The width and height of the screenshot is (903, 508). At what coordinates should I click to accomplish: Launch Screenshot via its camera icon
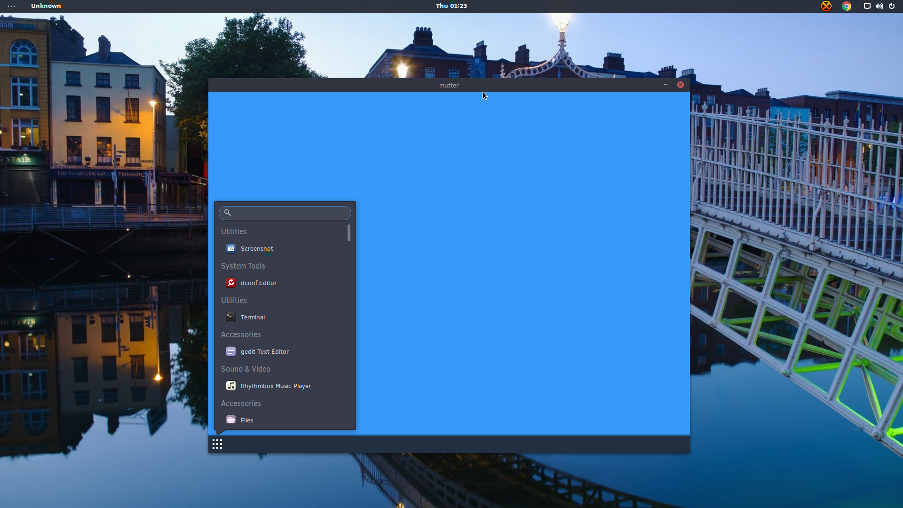point(231,248)
